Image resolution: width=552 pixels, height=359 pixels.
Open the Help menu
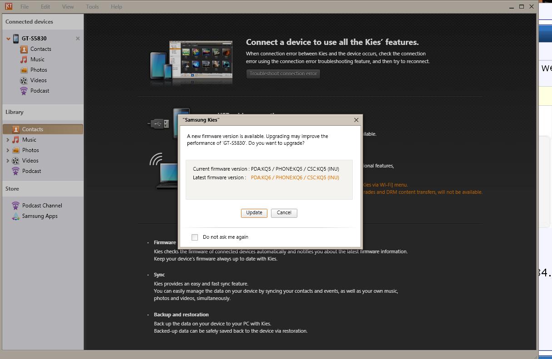pos(116,7)
